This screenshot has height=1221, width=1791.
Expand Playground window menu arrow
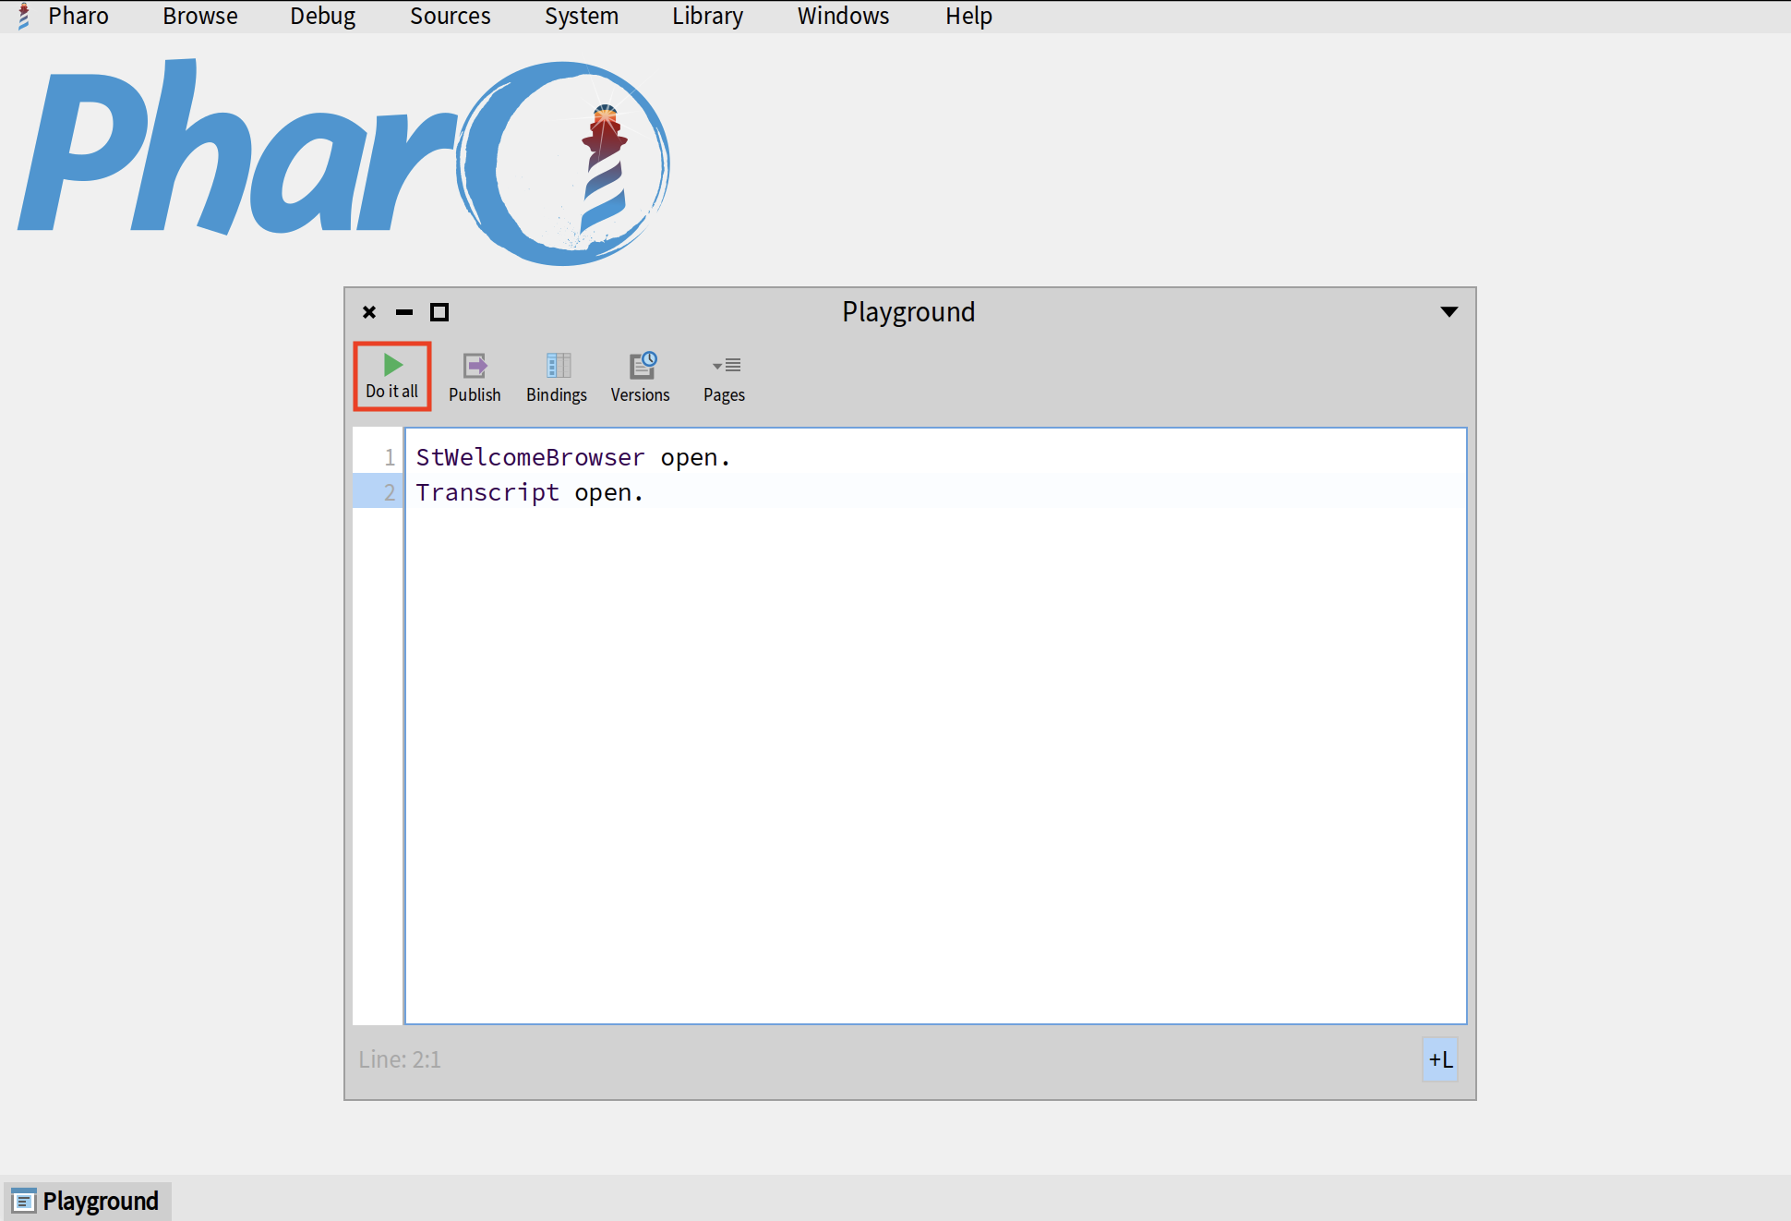[1448, 312]
